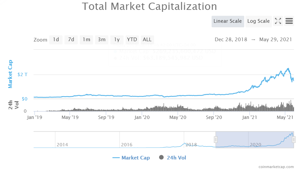
Task: Click 2016 area in the navigator timeline
Action: coord(127,145)
